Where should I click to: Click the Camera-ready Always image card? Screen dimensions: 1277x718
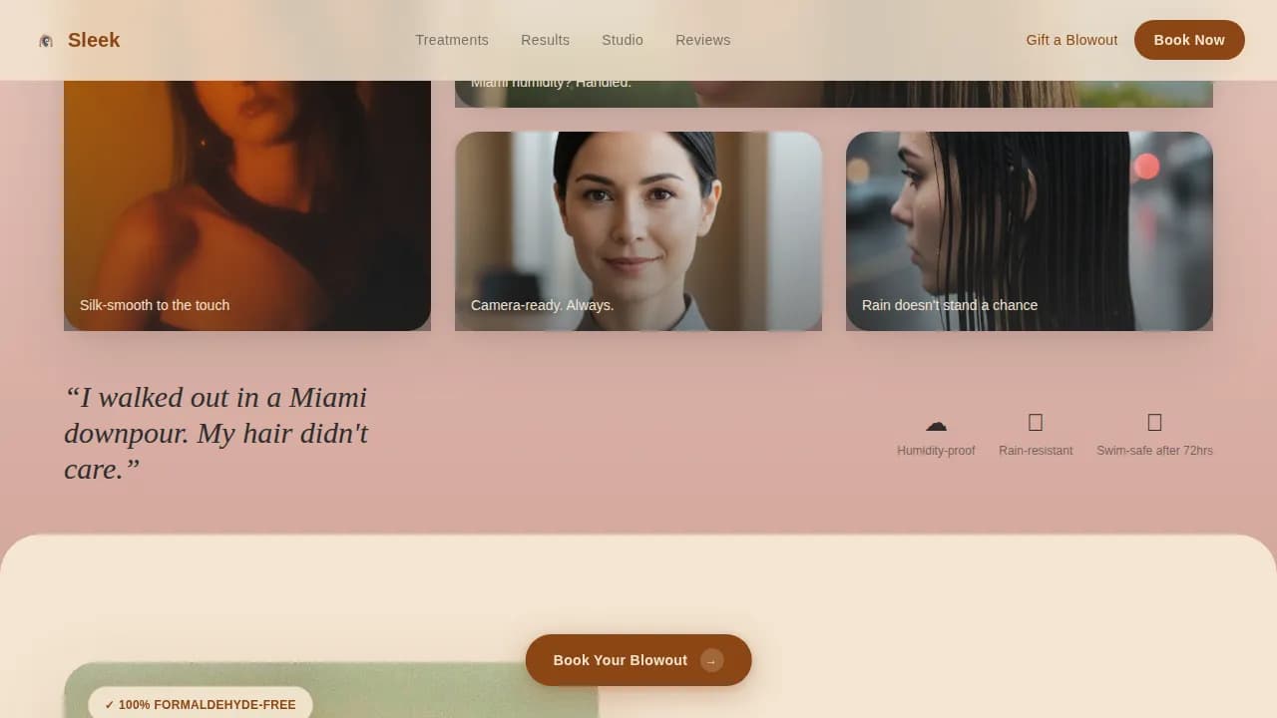pyautogui.click(x=638, y=230)
